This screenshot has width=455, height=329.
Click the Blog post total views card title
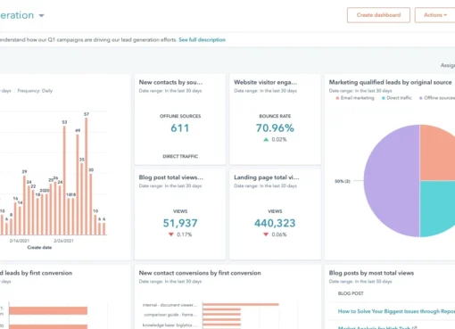(171, 177)
